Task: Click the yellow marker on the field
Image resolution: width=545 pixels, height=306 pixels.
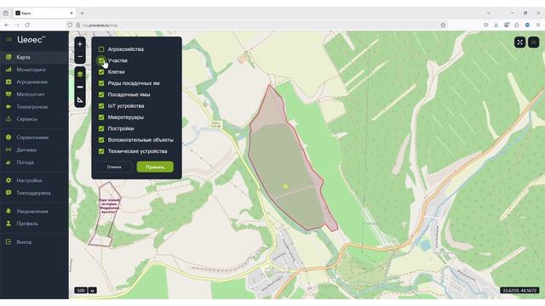Action: pyautogui.click(x=285, y=186)
